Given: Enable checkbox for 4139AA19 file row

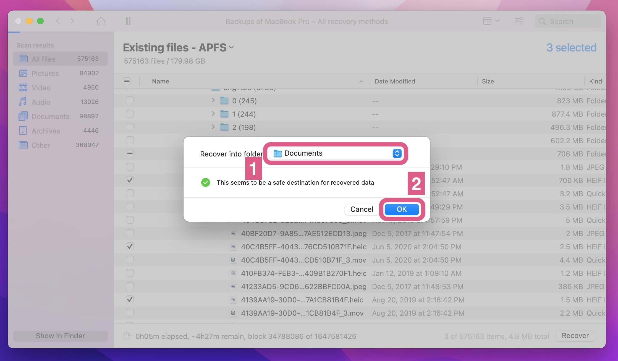Looking at the screenshot, I should 129,313.
